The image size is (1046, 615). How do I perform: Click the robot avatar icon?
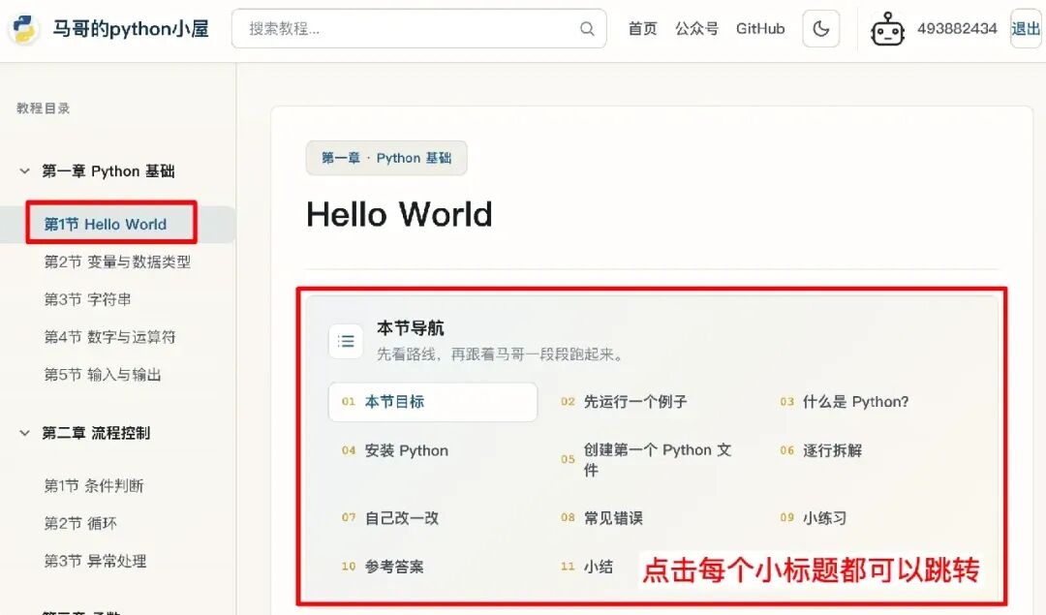tap(887, 29)
